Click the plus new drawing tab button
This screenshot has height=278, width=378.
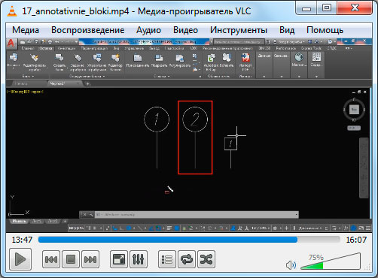pyautogui.click(x=87, y=83)
